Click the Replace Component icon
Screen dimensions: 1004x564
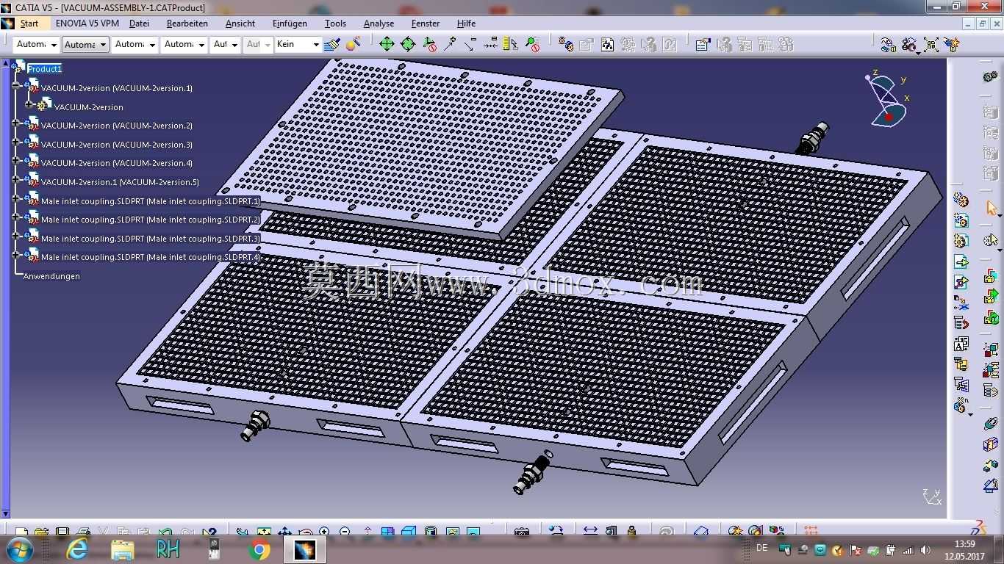click(x=961, y=302)
